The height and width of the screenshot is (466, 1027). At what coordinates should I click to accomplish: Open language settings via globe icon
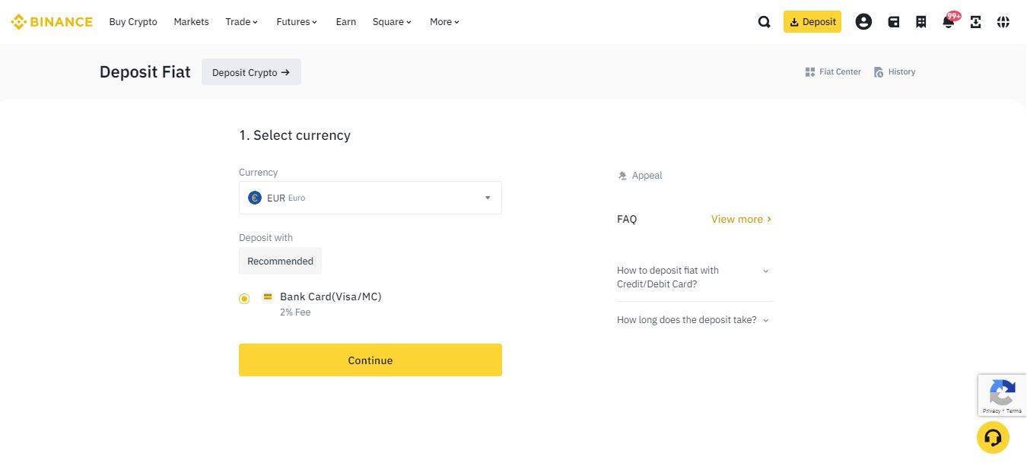1003,22
